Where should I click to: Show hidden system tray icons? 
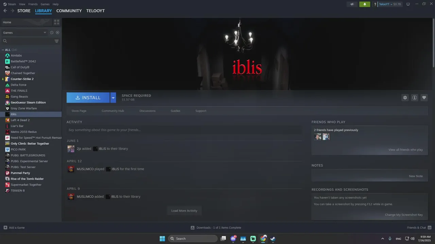tap(382, 239)
